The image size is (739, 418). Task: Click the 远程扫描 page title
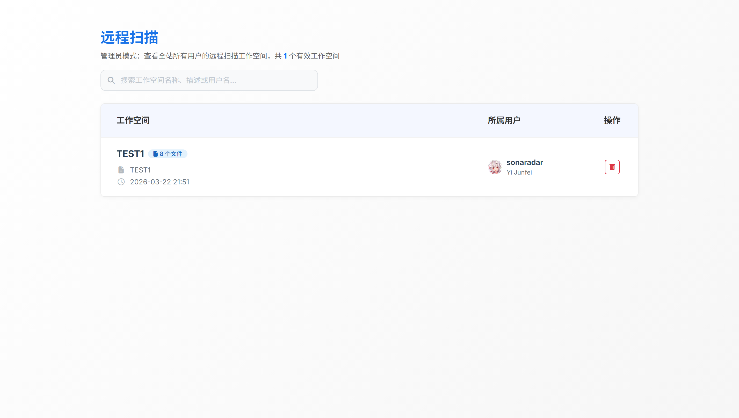click(129, 38)
